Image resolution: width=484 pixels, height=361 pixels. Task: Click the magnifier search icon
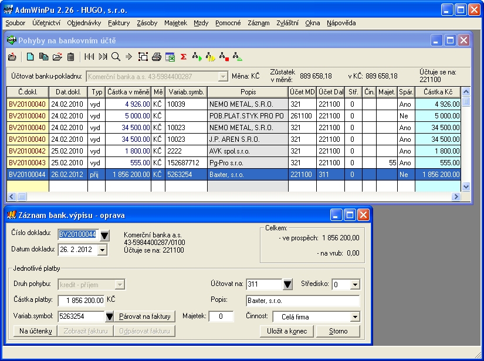pos(116,57)
